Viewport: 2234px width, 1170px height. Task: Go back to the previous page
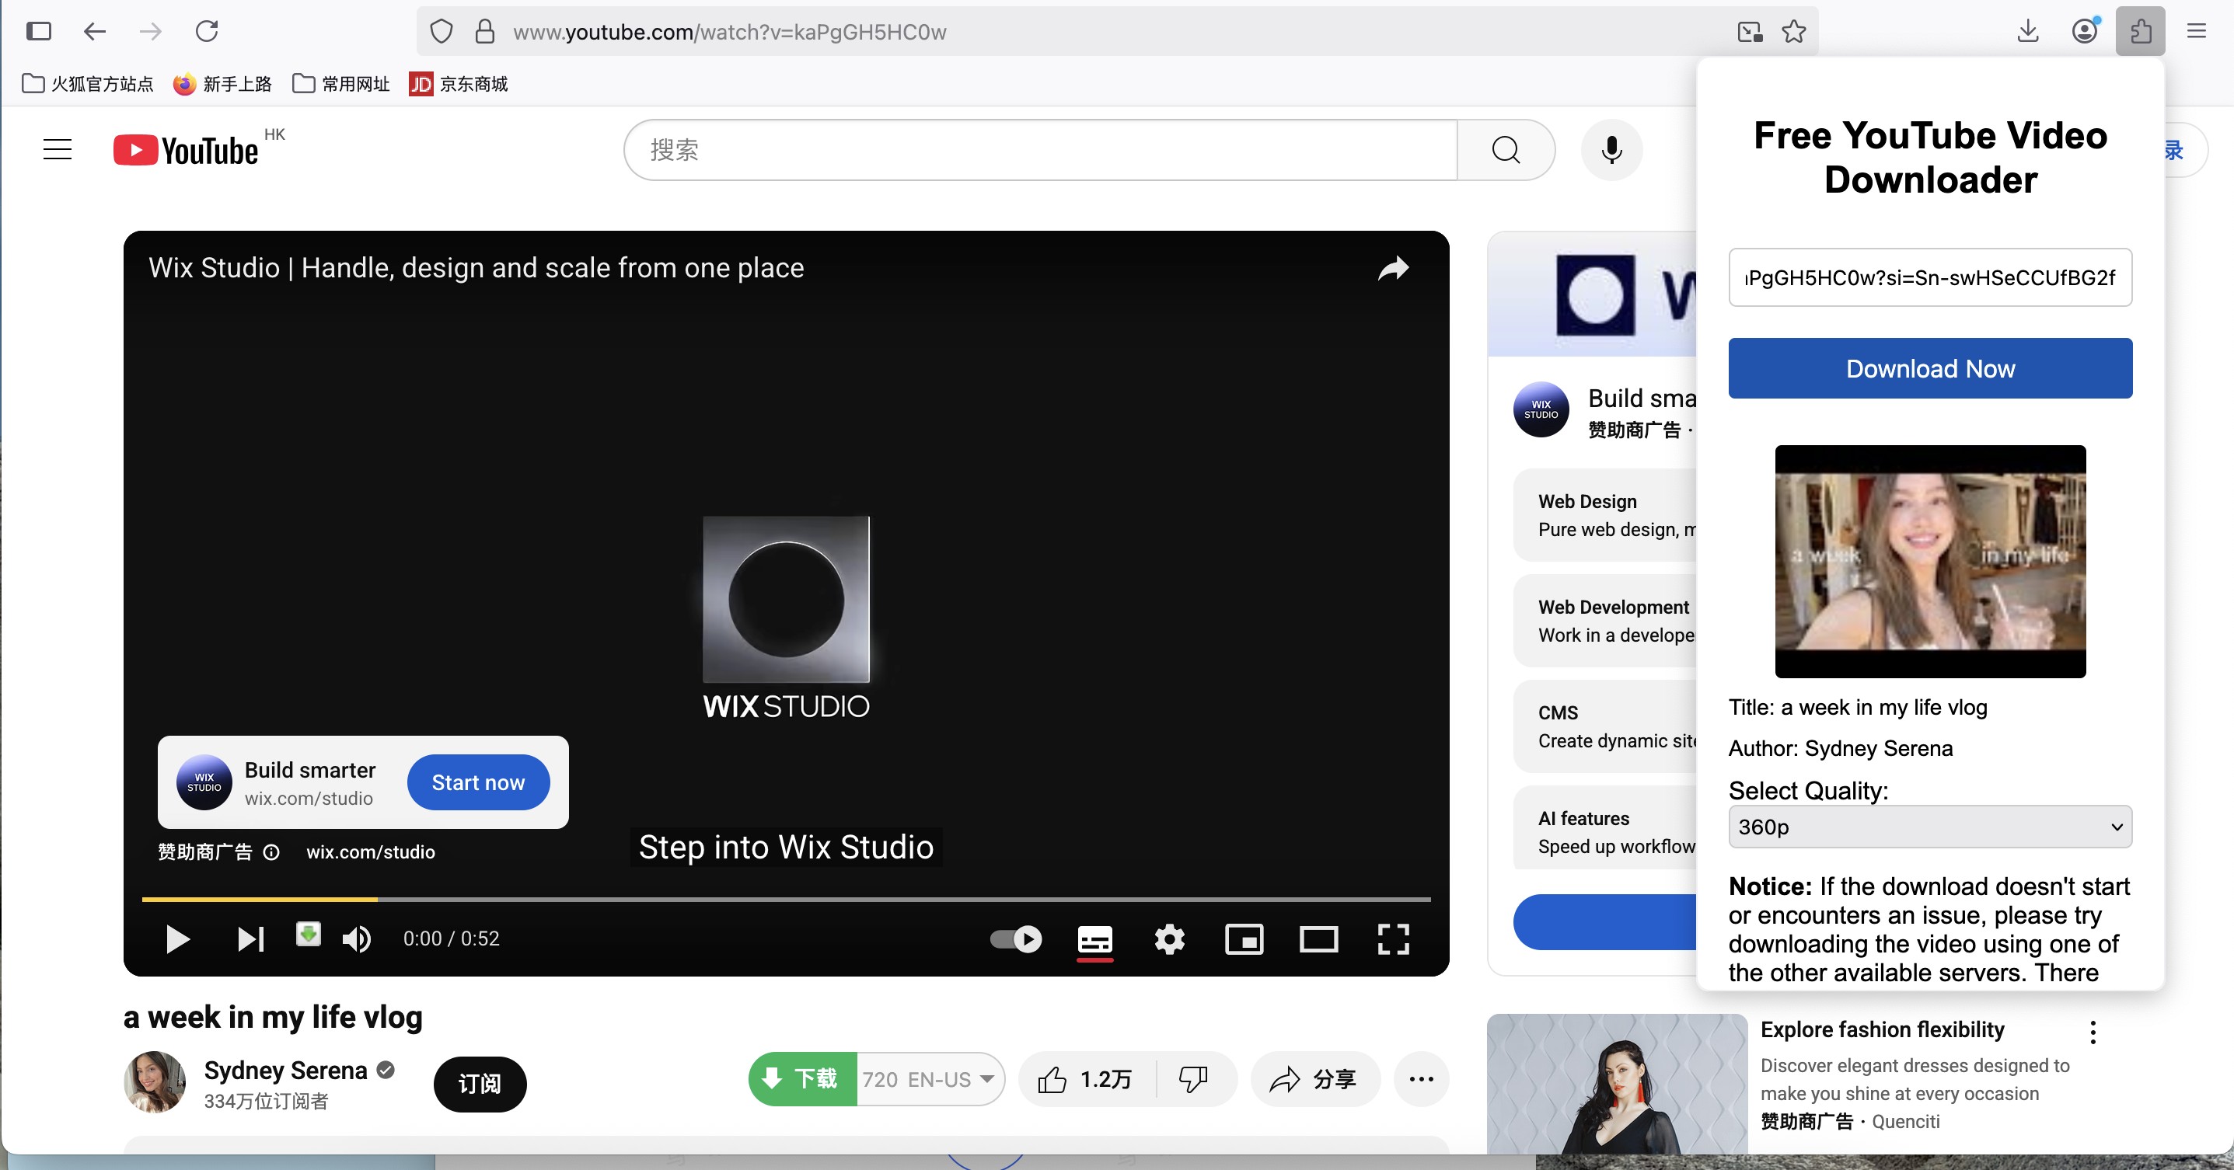(95, 32)
